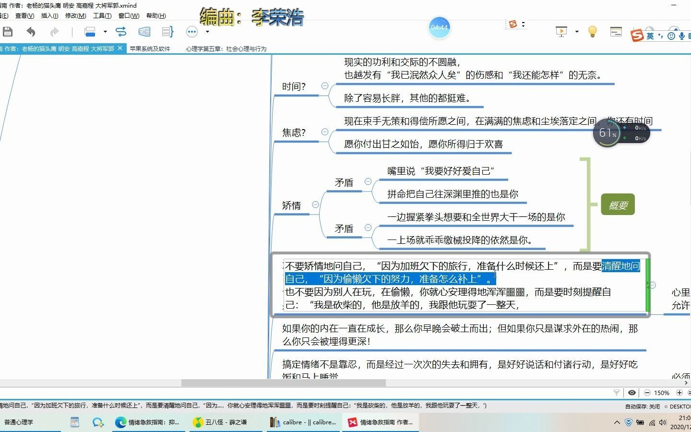Open the Sogou emoji smiley icon
691x432 pixels.
coord(671,36)
